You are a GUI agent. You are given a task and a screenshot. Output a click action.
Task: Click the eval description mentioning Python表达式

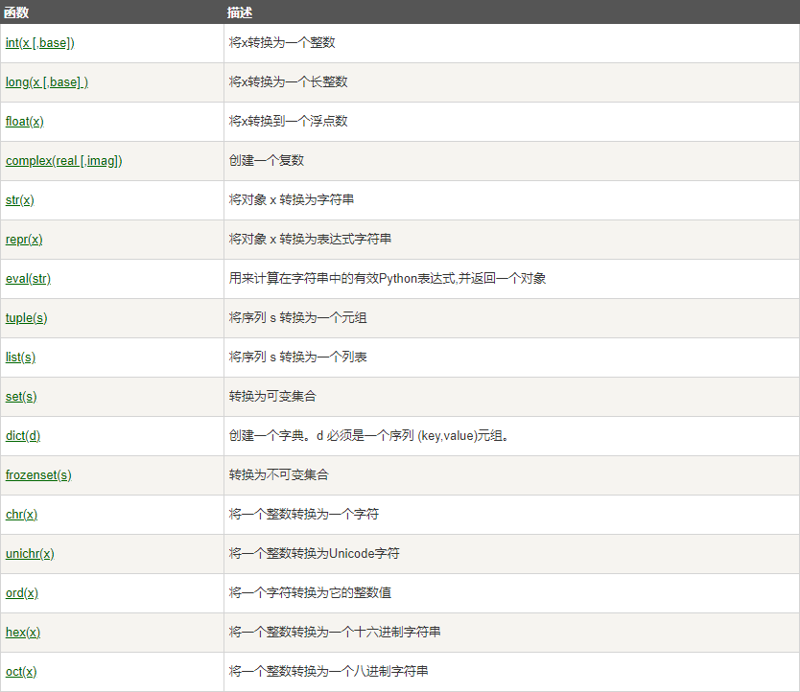pyautogui.click(x=388, y=278)
